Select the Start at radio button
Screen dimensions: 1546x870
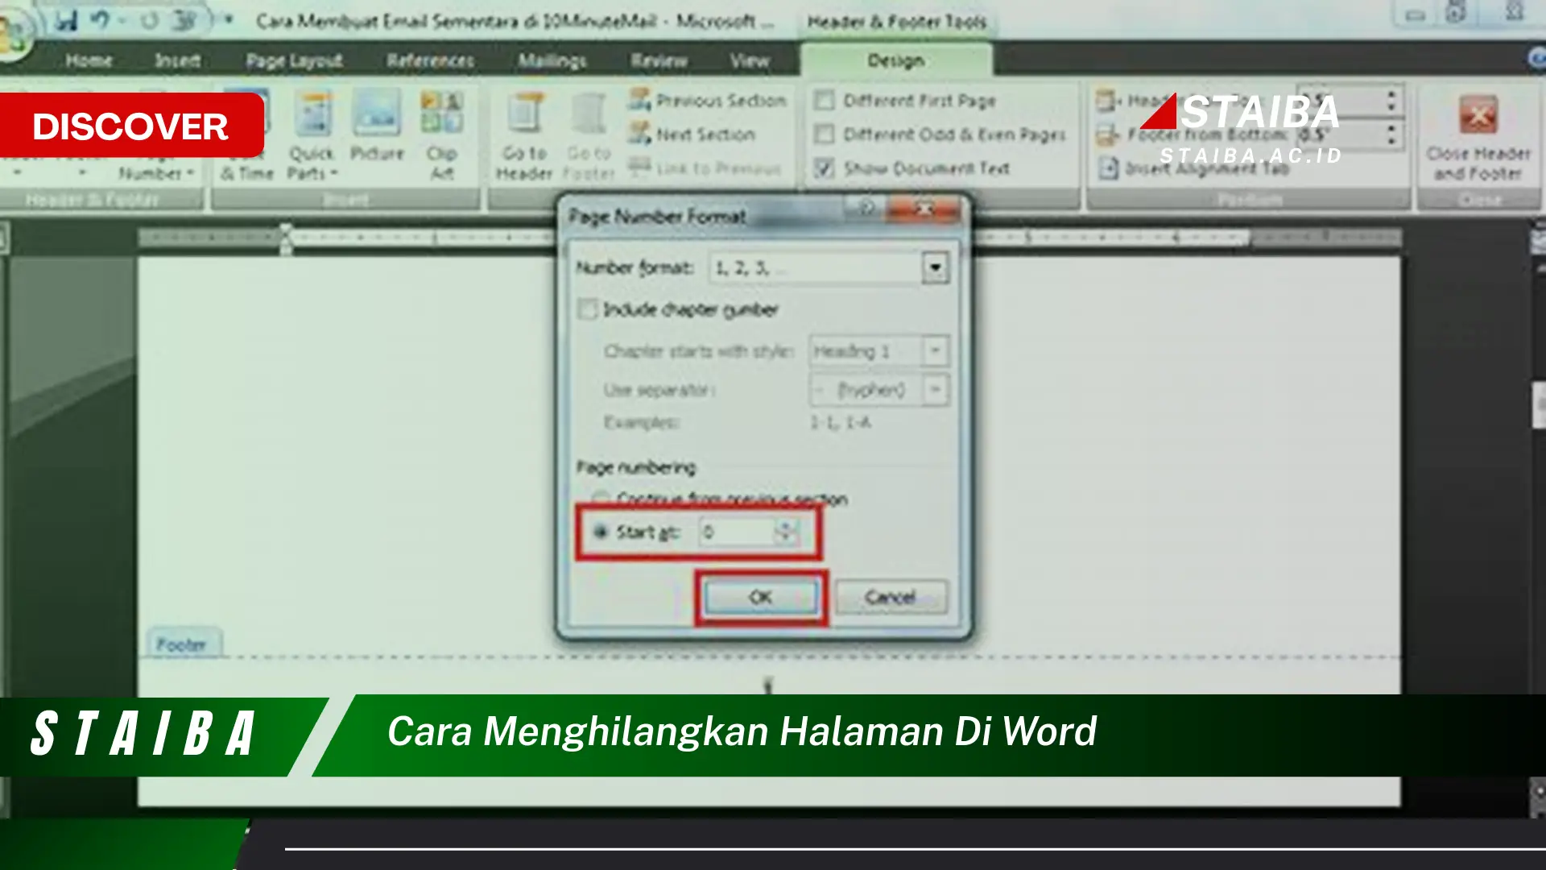(601, 532)
